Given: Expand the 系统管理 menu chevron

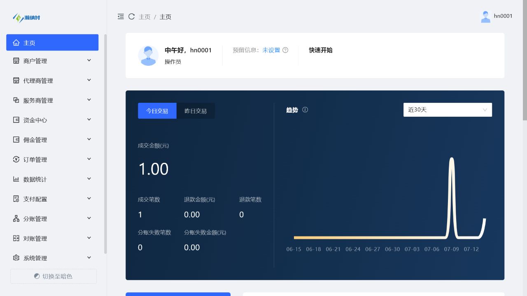Looking at the screenshot, I should (x=89, y=258).
